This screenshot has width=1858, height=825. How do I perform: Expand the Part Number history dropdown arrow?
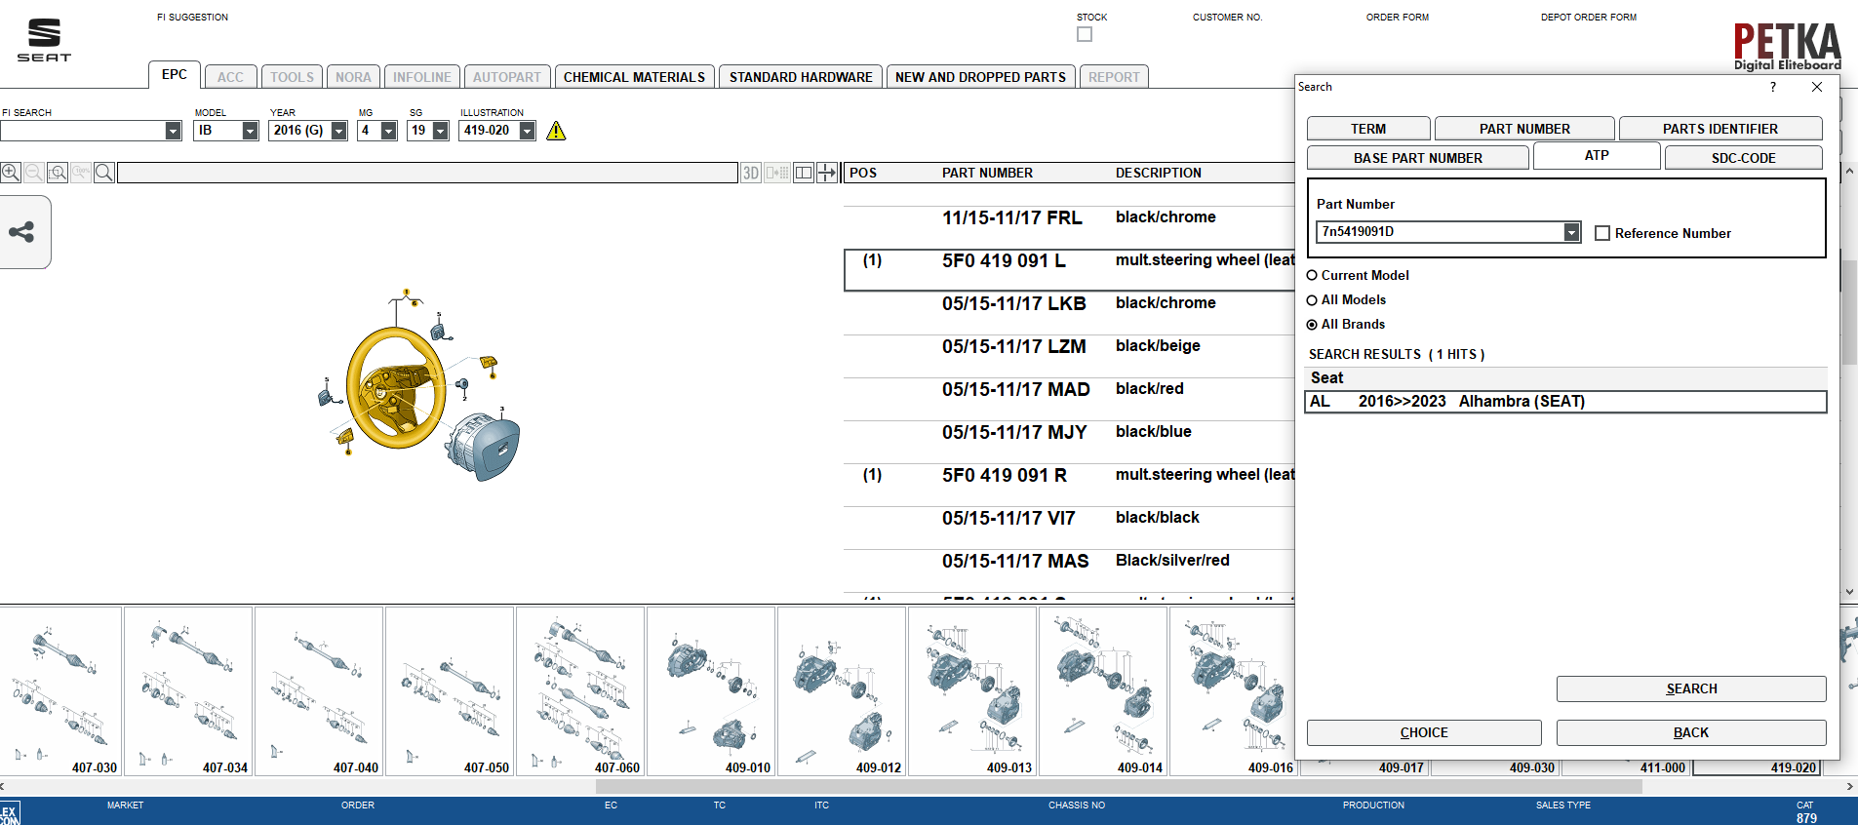tap(1571, 232)
